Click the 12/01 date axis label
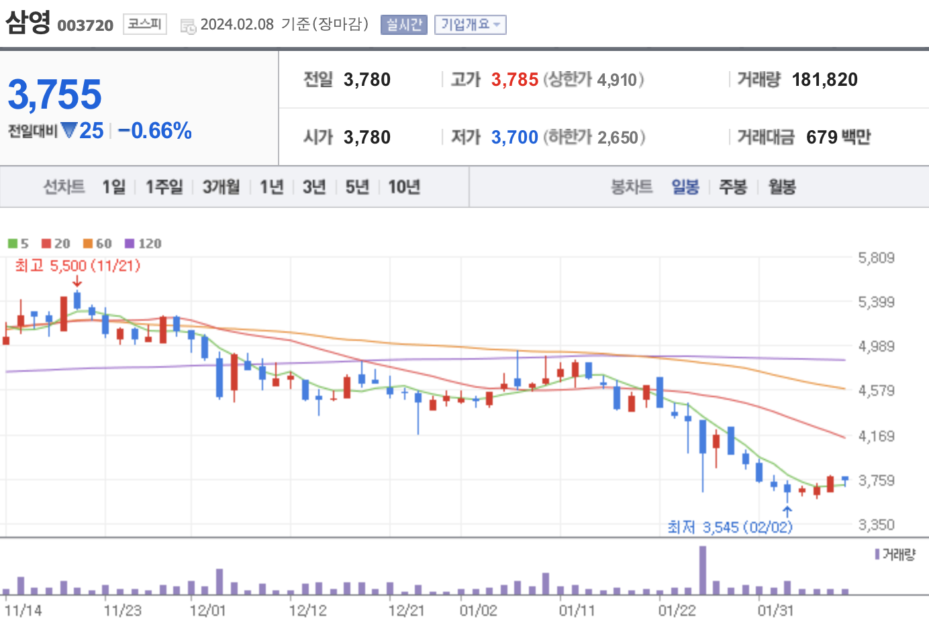 [x=207, y=610]
